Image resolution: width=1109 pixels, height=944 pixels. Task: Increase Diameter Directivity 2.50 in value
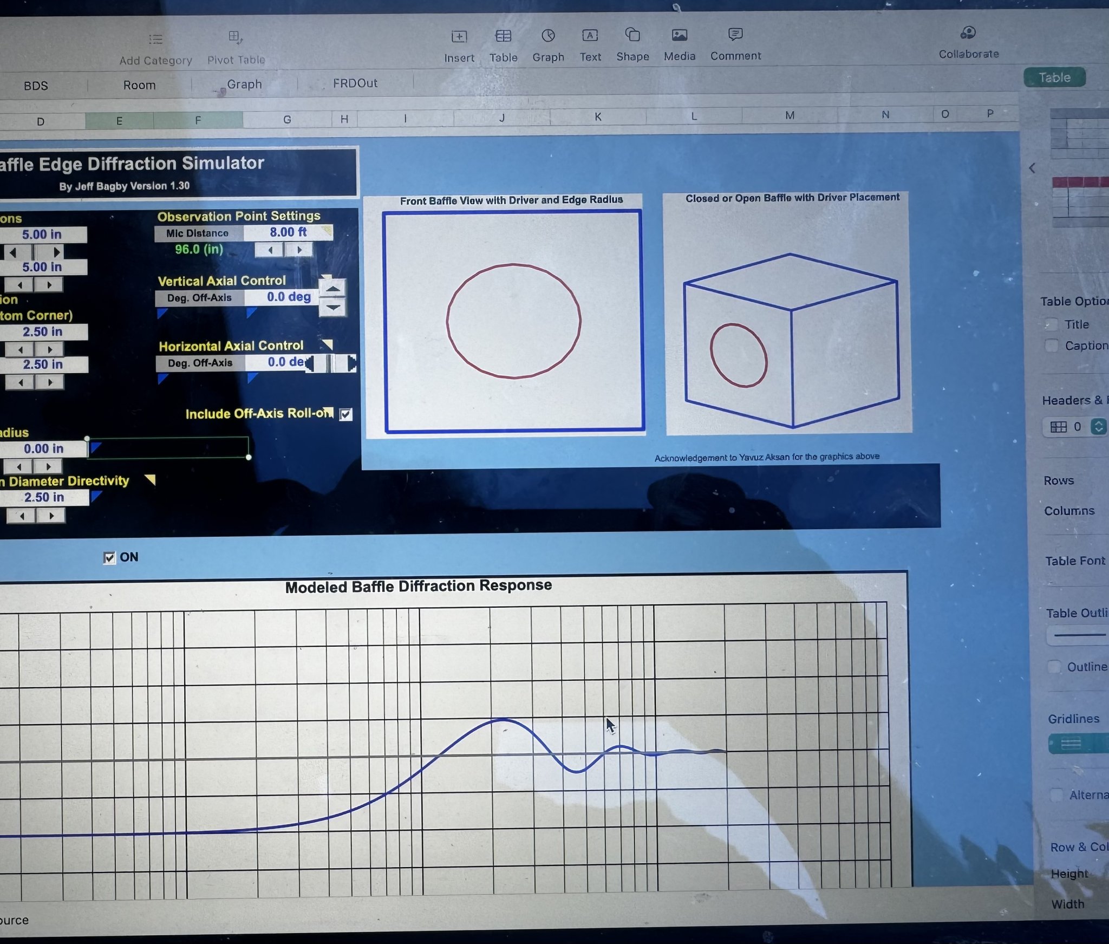(51, 516)
